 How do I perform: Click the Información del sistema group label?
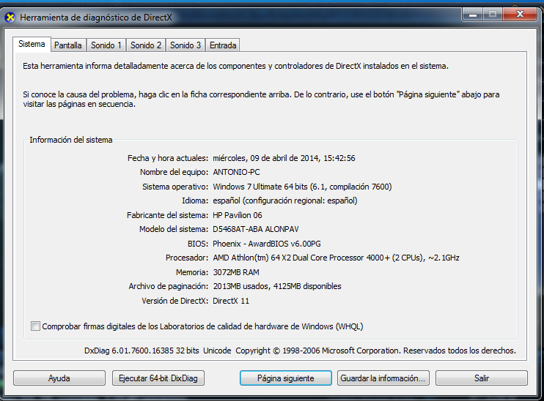(71, 140)
